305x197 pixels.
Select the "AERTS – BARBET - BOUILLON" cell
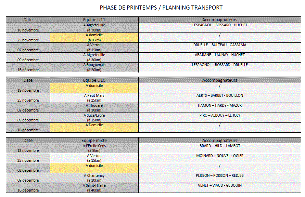coord(219,96)
